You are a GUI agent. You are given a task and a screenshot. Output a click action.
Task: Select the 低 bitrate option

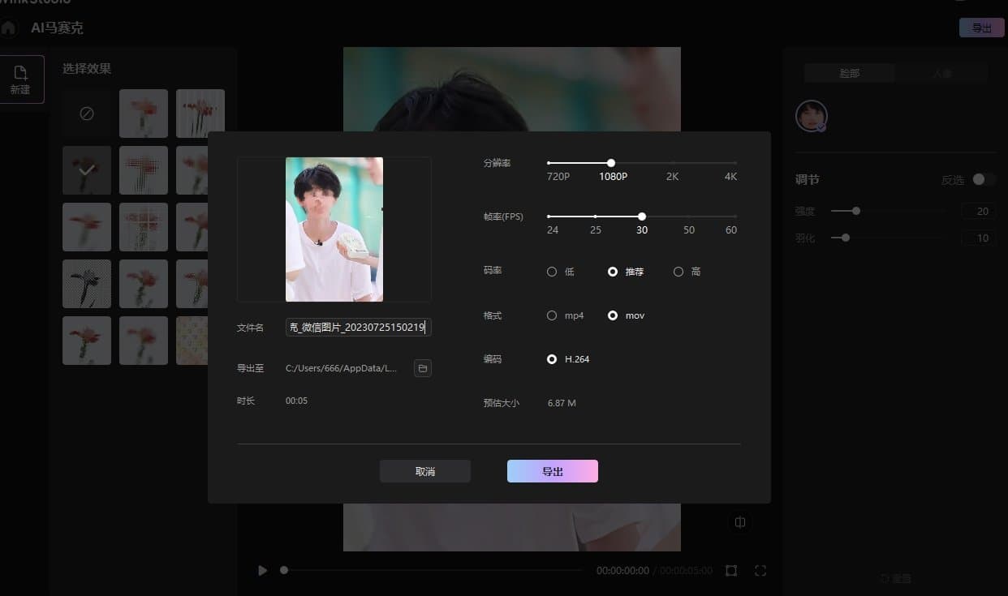click(x=552, y=272)
